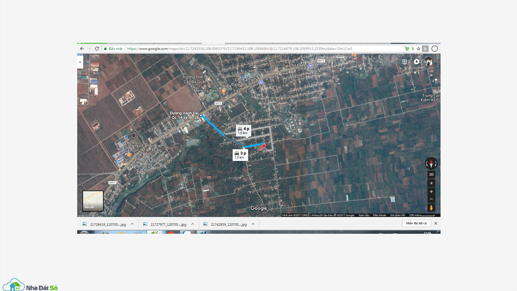Image resolution: width=517 pixels, height=291 pixels.
Task: Open the Google apps grid
Action: coord(405,61)
